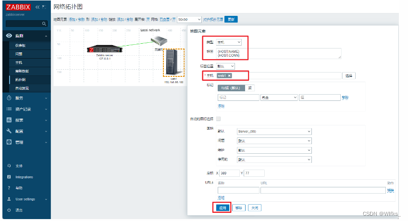This screenshot has width=408, height=221.
Task: Toggle grid visibility 已显示 link
Action: 164,20
